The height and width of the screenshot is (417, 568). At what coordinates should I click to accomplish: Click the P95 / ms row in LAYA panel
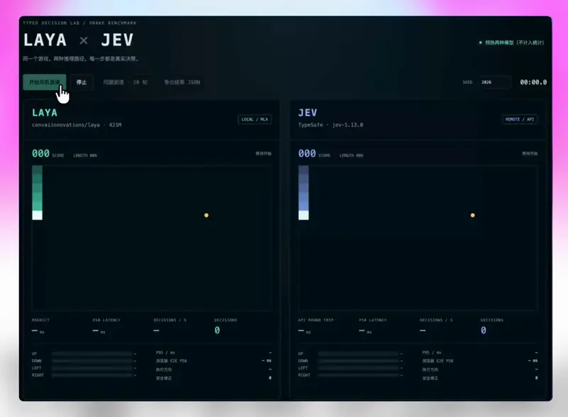point(214,353)
